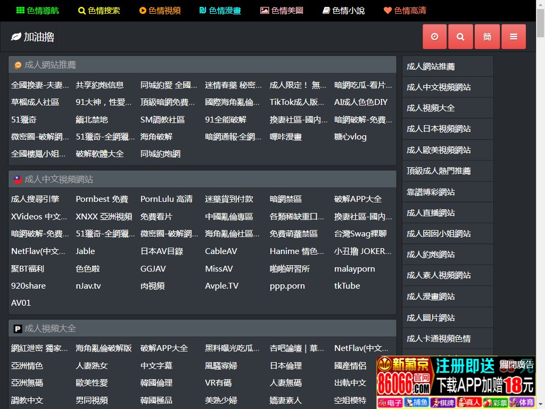
Task: Open the malayporn link
Action: (354, 269)
